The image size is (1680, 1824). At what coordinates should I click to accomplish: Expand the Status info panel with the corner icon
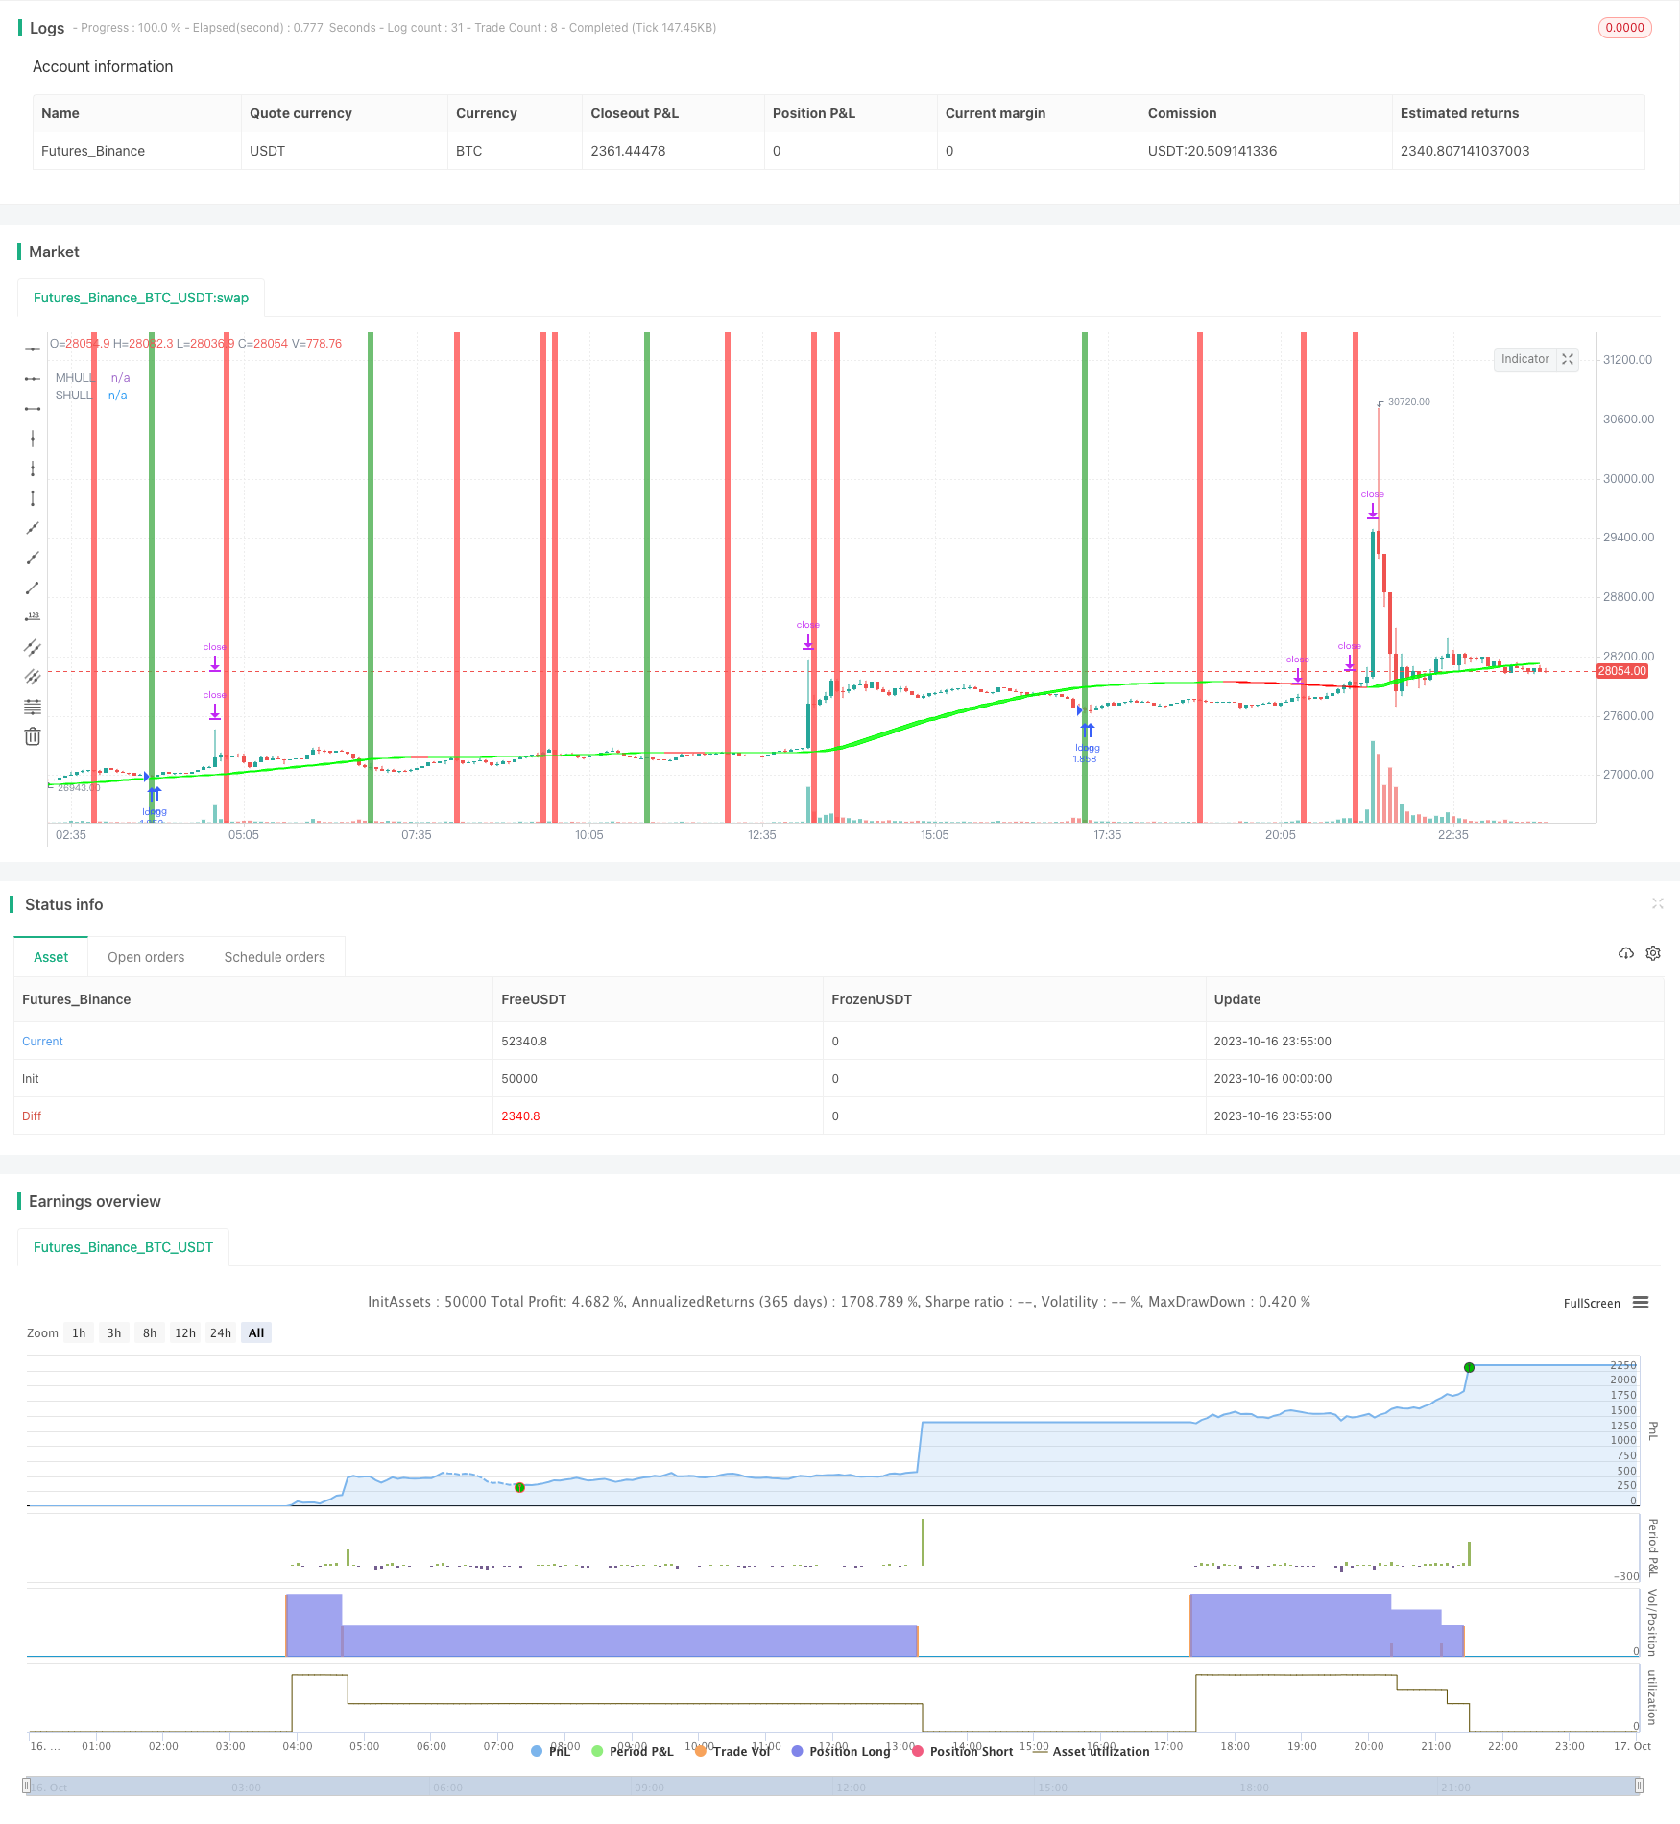[x=1657, y=903]
